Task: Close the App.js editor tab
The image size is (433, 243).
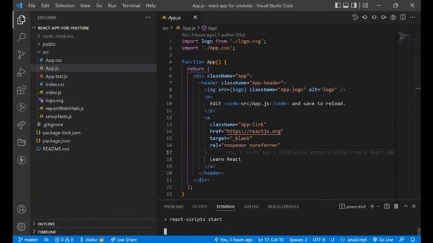Action: [196, 18]
